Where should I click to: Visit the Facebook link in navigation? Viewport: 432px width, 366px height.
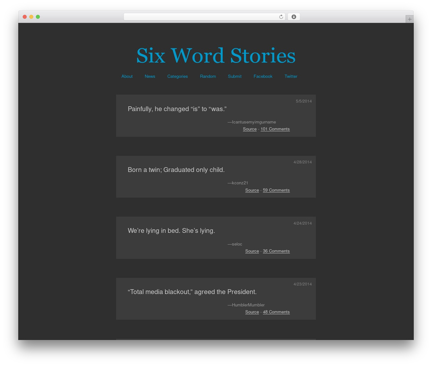tap(263, 76)
